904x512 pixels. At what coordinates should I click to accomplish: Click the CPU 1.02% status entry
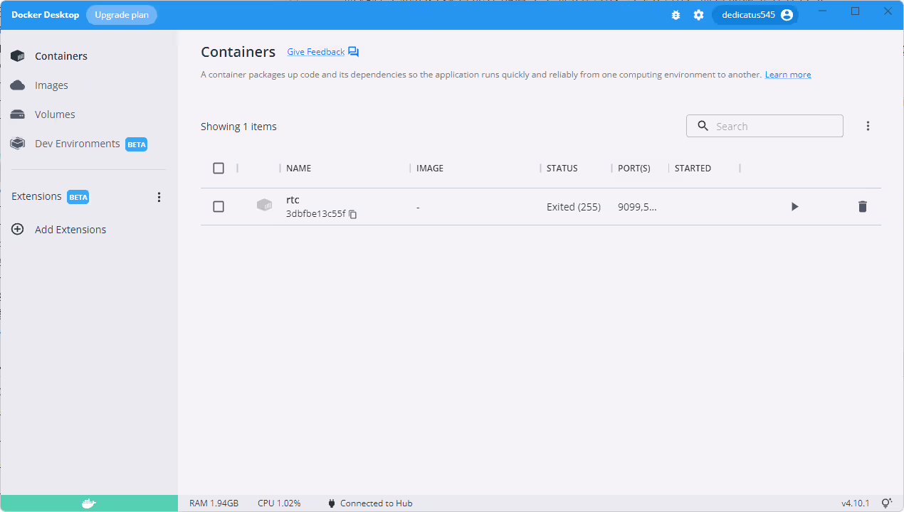point(279,503)
